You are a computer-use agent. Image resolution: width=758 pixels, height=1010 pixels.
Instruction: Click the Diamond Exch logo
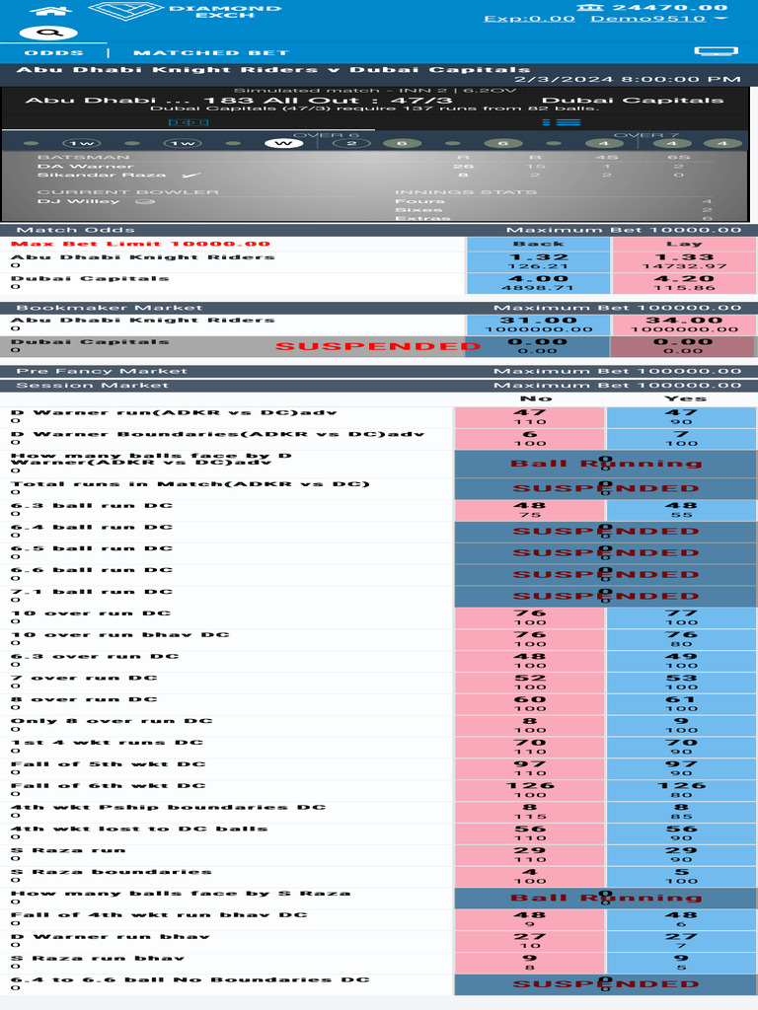point(185,10)
